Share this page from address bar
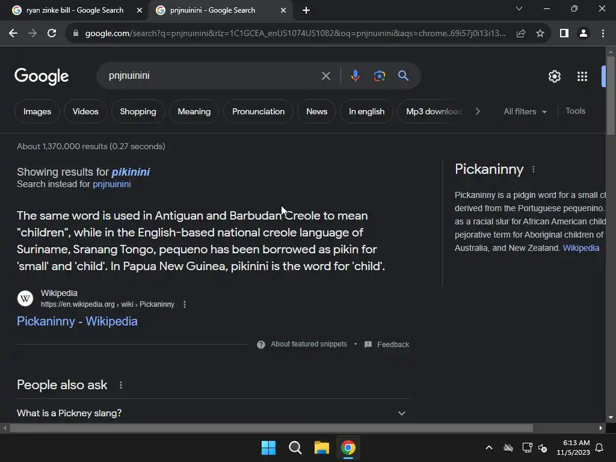The width and height of the screenshot is (616, 462). (521, 34)
